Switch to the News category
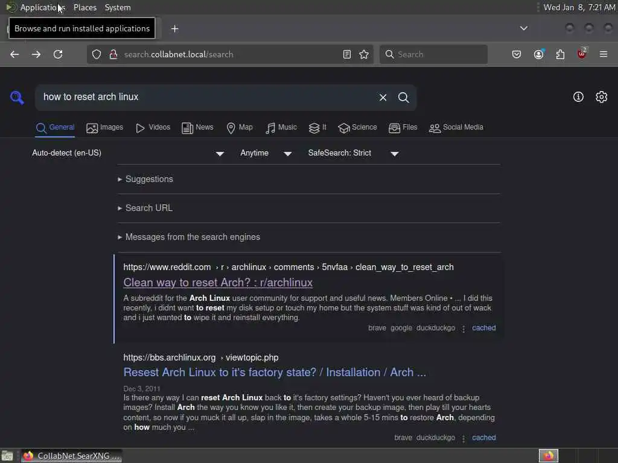Screen dimensions: 618x463 pos(197,128)
